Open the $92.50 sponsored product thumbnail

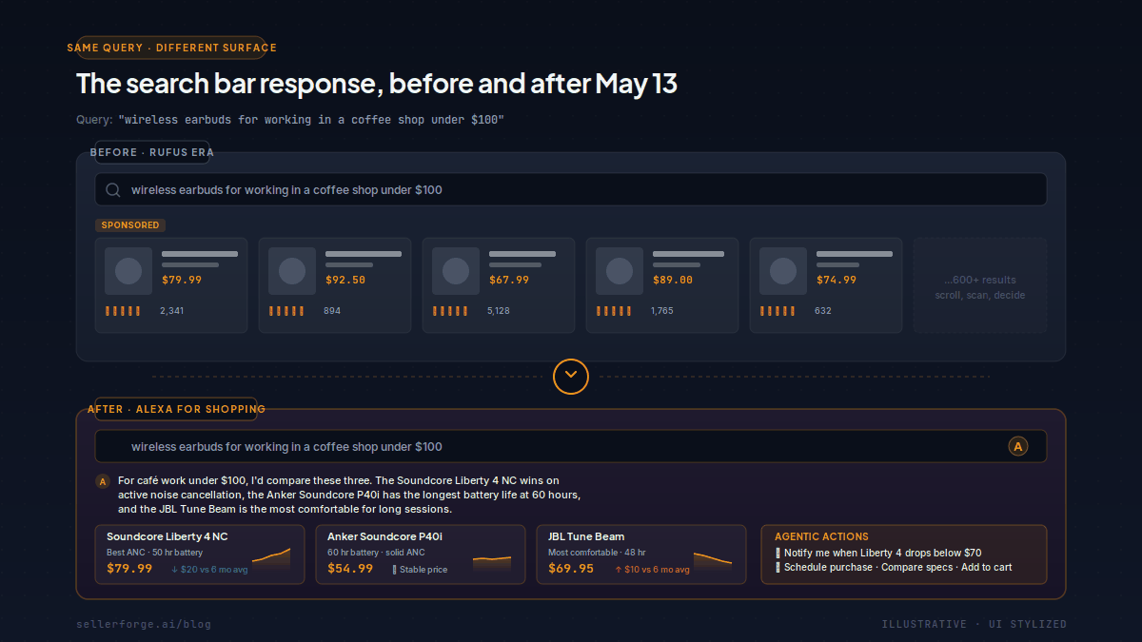292,271
